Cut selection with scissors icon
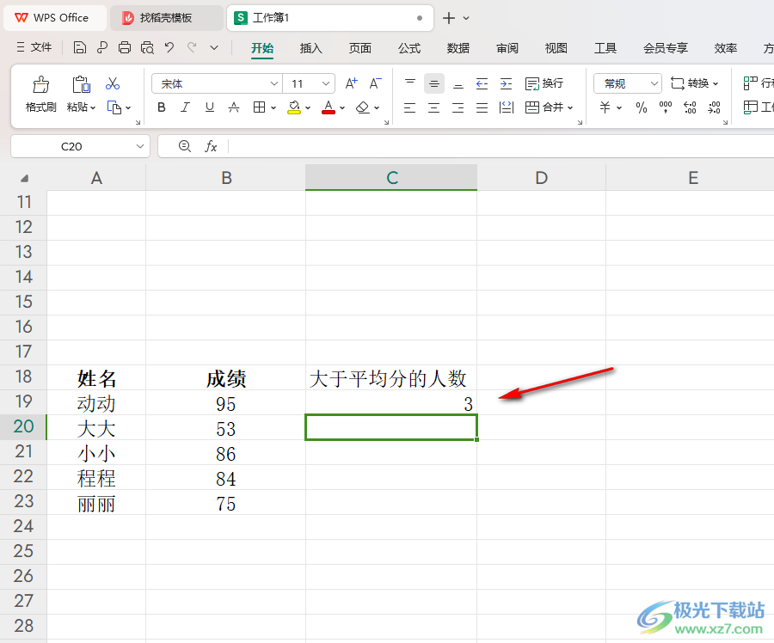The width and height of the screenshot is (774, 643). click(113, 83)
